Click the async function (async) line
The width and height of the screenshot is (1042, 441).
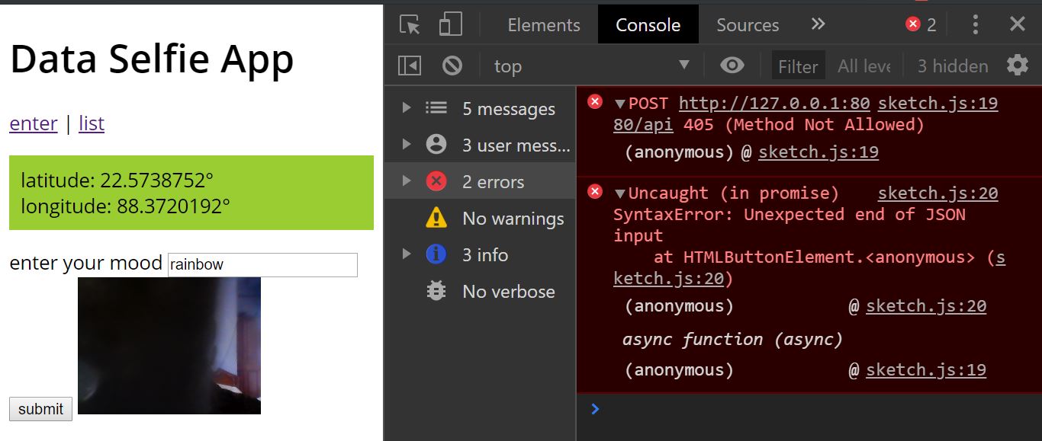tap(732, 339)
